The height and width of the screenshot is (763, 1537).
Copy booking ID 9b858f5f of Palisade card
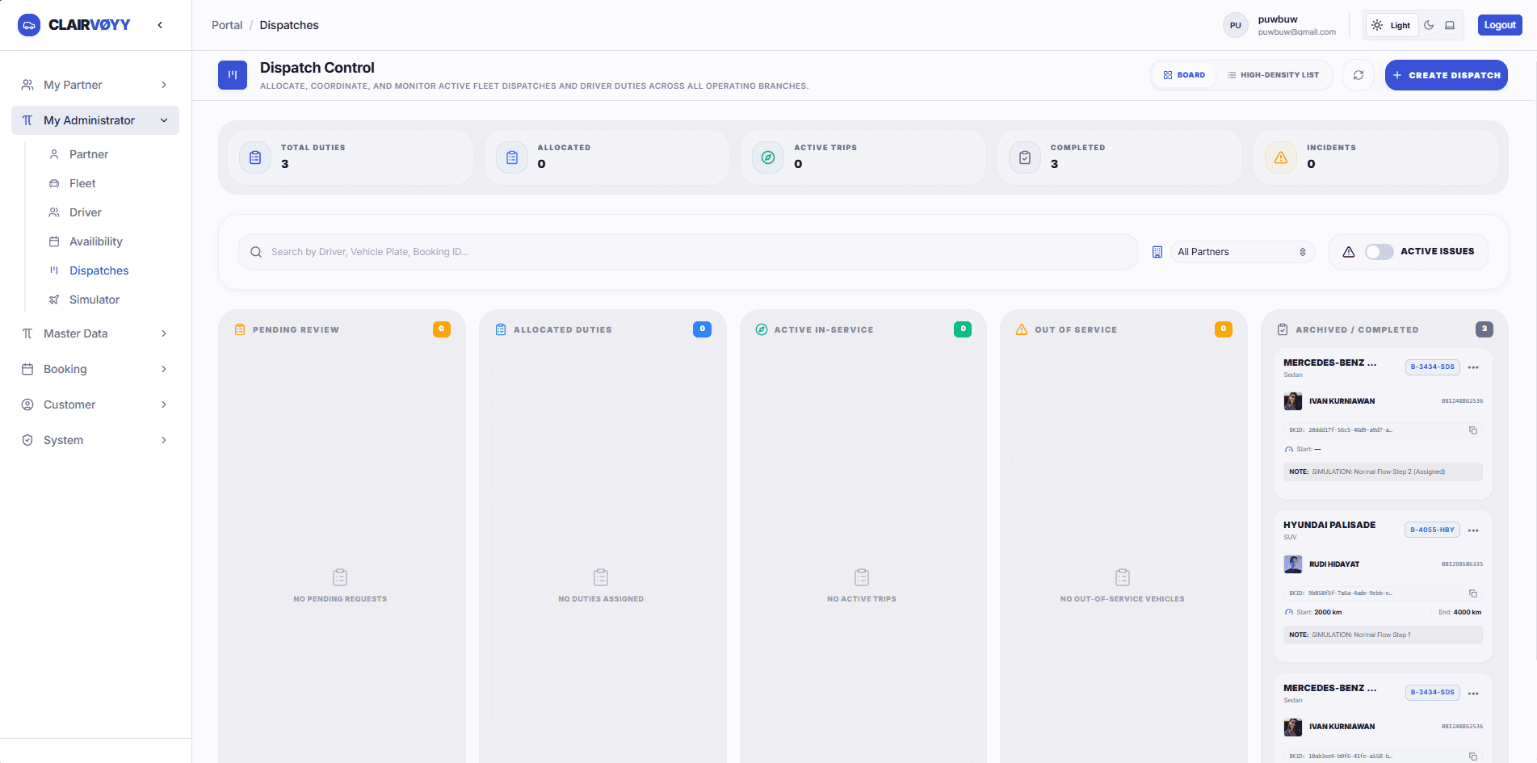click(x=1473, y=593)
